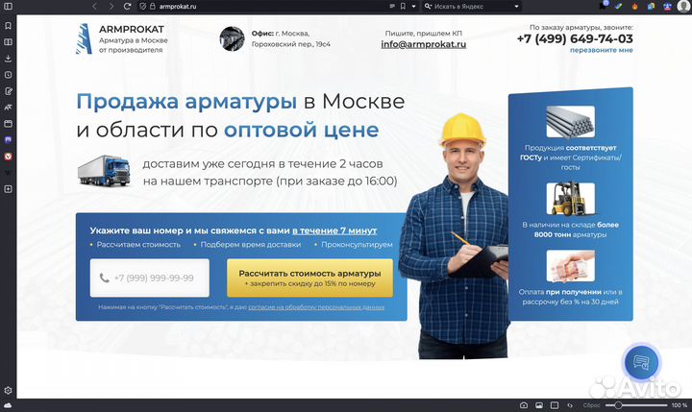Viewport: 692px width, 412px height.
Task: Open the Vivaldi web panel in the sidebar
Action: 8,157
